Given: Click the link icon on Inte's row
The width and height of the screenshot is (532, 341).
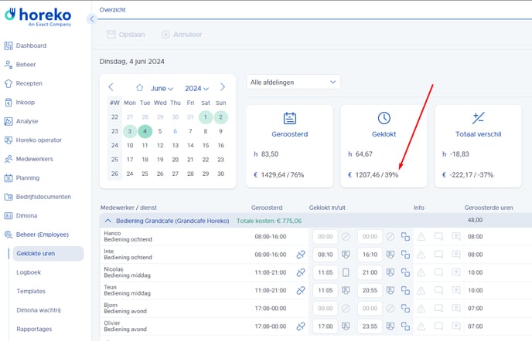Looking at the screenshot, I should (x=301, y=255).
